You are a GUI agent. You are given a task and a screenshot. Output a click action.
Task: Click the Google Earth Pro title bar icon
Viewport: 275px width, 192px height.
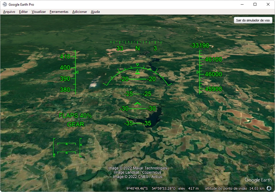click(5, 4)
